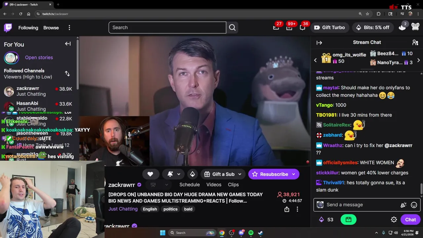
Task: Click the Bits cheer button below video
Action: [192, 174]
